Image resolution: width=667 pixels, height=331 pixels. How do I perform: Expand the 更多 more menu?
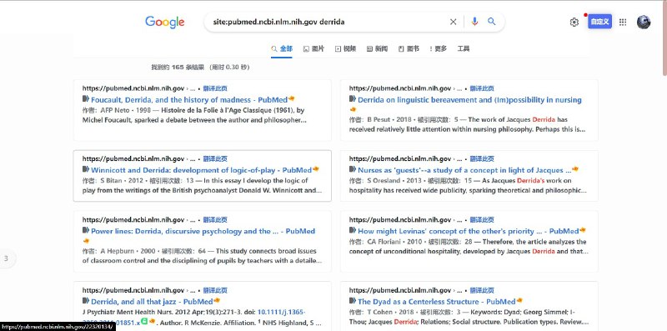point(439,48)
